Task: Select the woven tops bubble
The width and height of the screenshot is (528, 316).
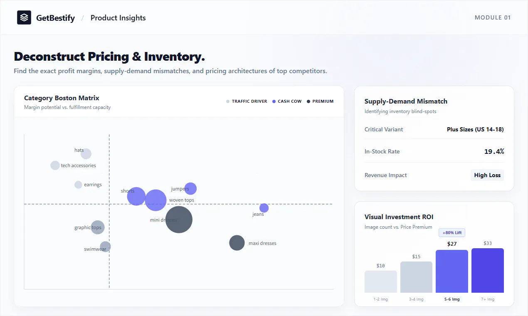Action: click(156, 200)
